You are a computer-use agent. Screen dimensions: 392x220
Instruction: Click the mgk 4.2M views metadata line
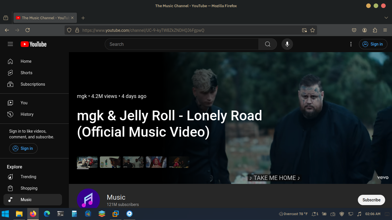pyautogui.click(x=112, y=96)
